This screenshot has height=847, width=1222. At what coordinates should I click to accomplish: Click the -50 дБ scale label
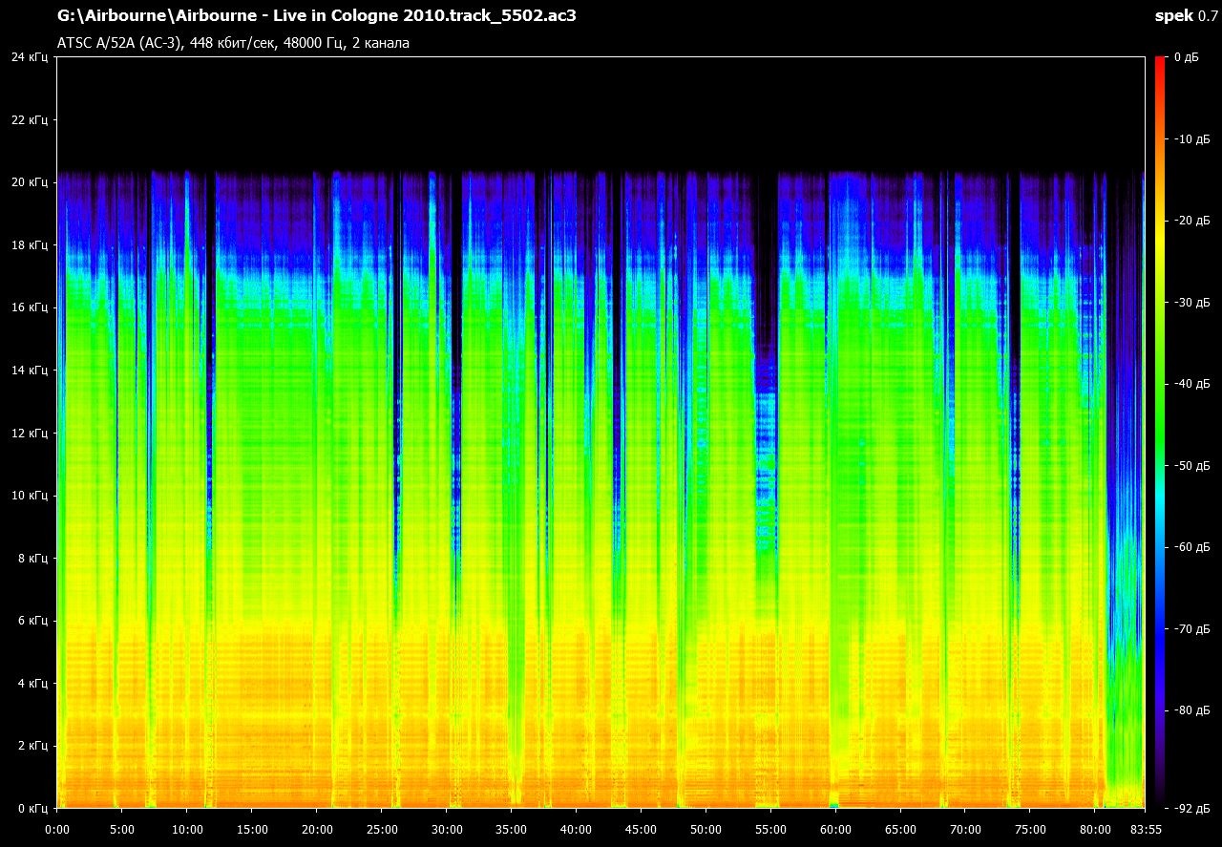[x=1190, y=466]
